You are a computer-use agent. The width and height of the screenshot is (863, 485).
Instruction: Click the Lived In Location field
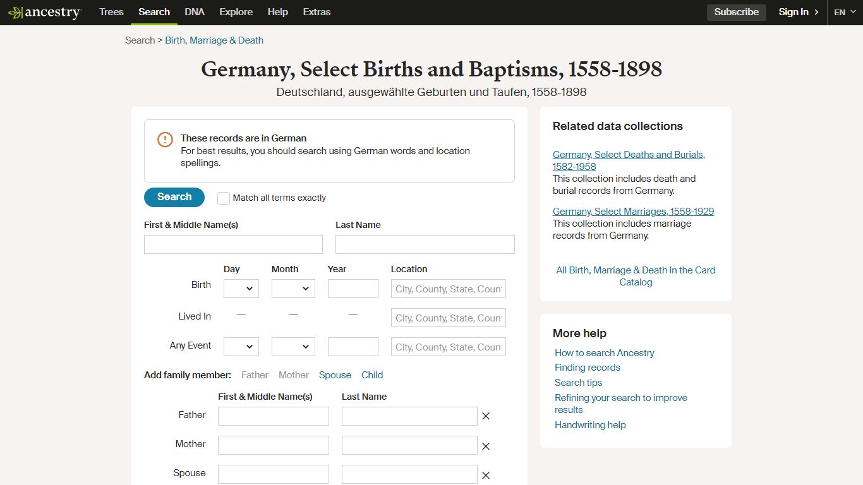coord(449,318)
